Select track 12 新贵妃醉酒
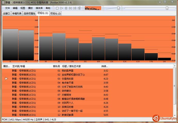178x123 pixels. pos(87,115)
